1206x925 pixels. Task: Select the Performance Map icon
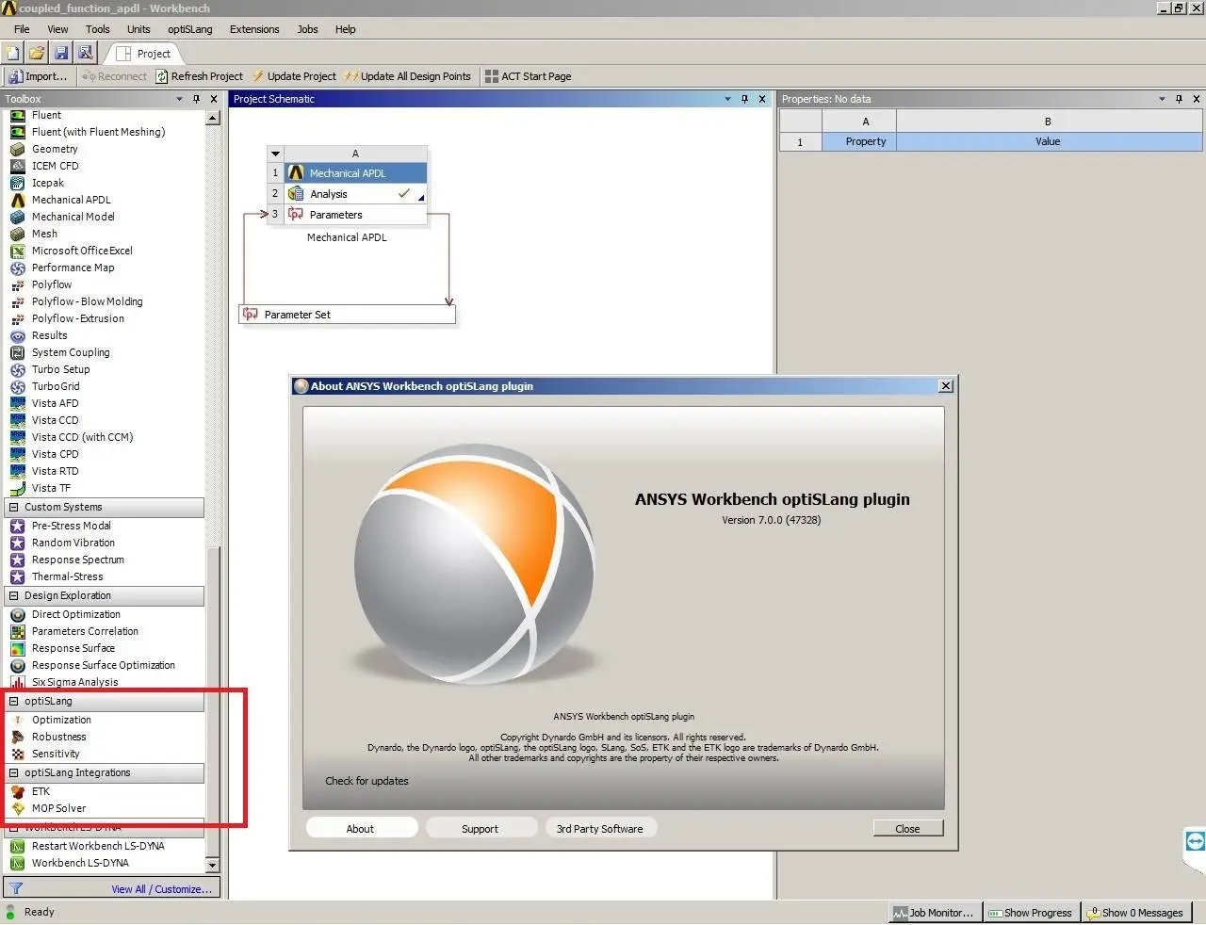tap(18, 268)
